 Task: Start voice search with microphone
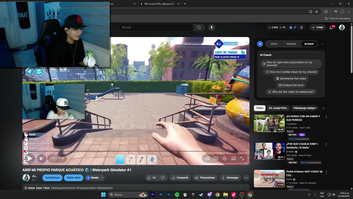pyautogui.click(x=212, y=27)
